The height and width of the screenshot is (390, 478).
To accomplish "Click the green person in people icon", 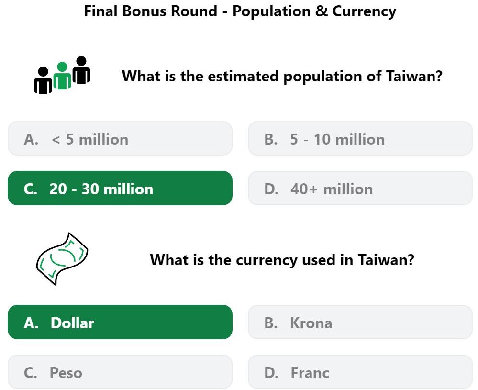I will pyautogui.click(x=62, y=76).
